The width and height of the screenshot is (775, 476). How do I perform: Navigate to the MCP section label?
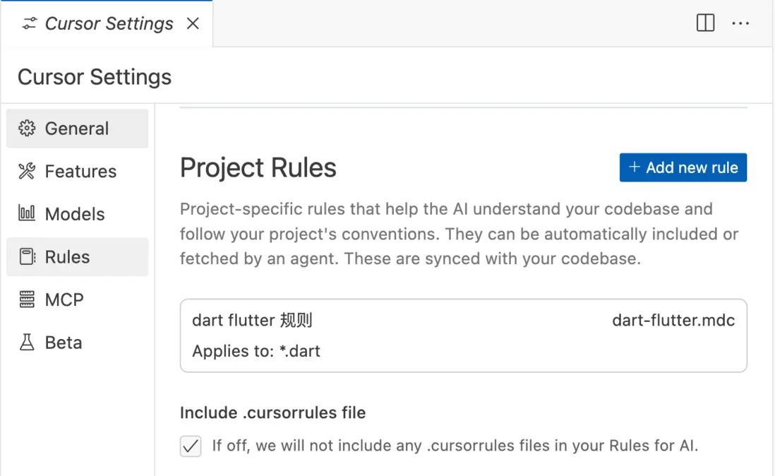[x=64, y=299]
